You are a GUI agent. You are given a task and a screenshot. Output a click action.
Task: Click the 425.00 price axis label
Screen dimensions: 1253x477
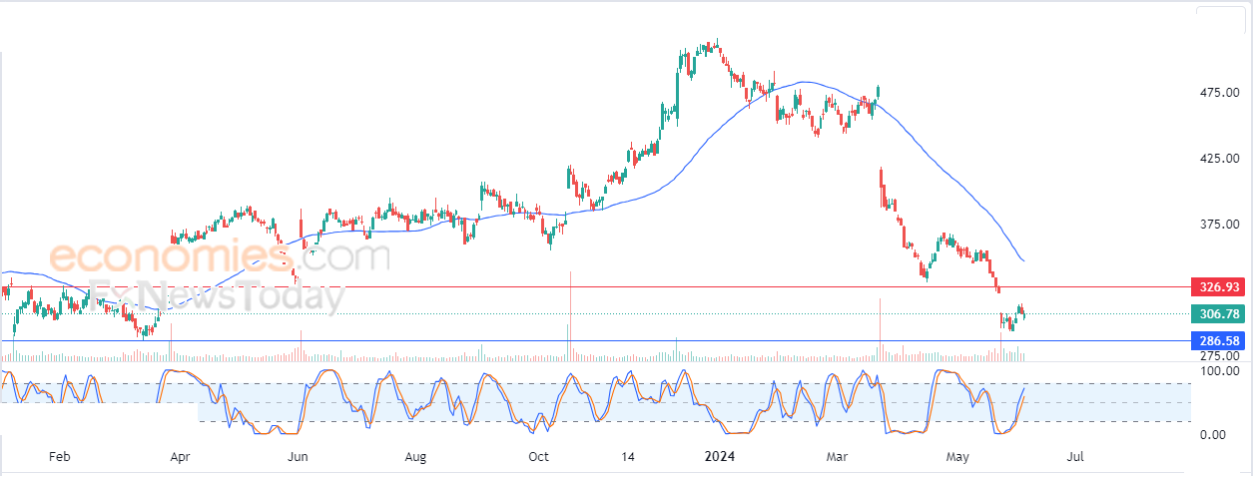point(1219,159)
